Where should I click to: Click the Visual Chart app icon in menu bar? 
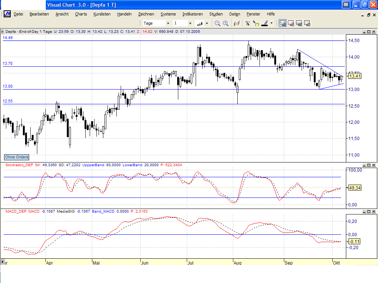coord(7,14)
